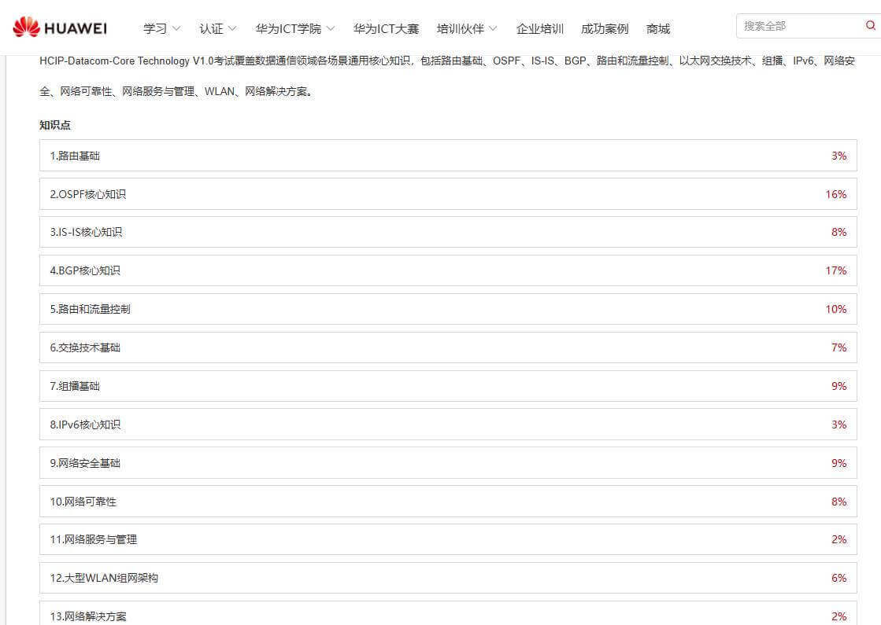Click the search magnifier icon
The image size is (881, 625).
pos(870,25)
